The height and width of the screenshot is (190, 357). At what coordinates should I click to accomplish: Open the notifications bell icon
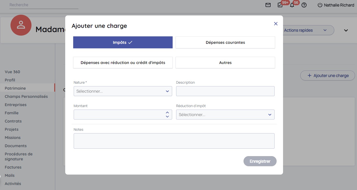tap(292, 5)
